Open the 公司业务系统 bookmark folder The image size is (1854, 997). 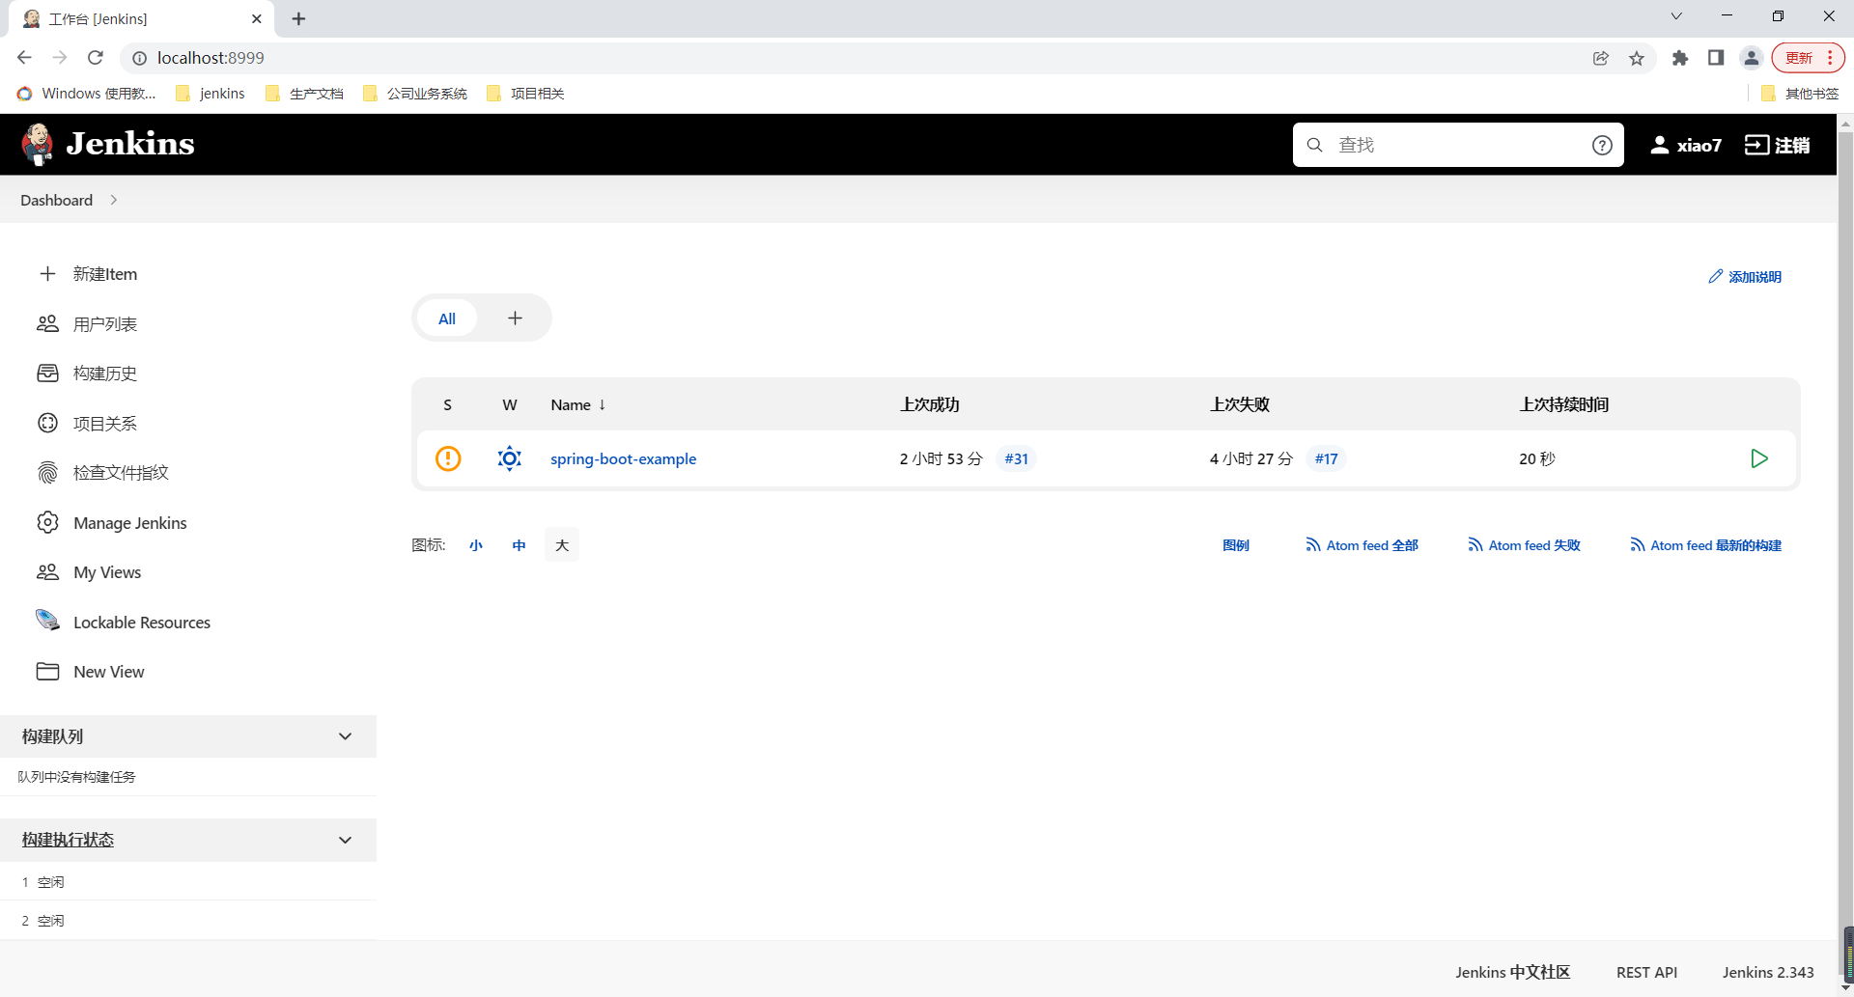pyautogui.click(x=415, y=94)
